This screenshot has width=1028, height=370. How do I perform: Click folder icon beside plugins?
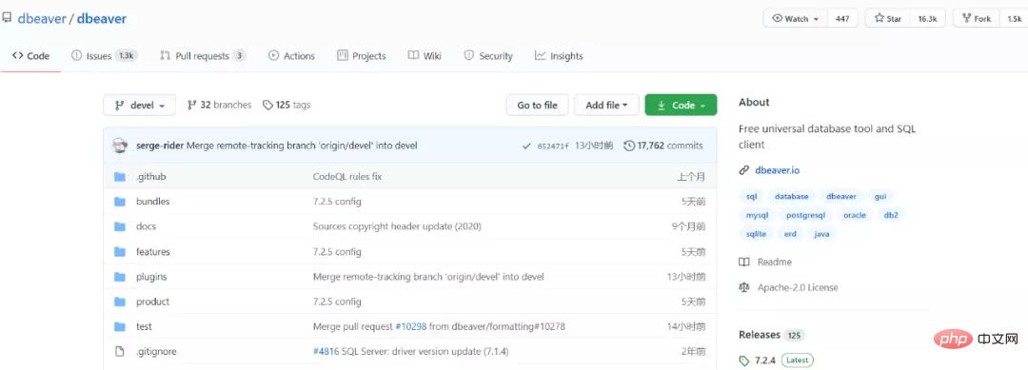coord(119,277)
